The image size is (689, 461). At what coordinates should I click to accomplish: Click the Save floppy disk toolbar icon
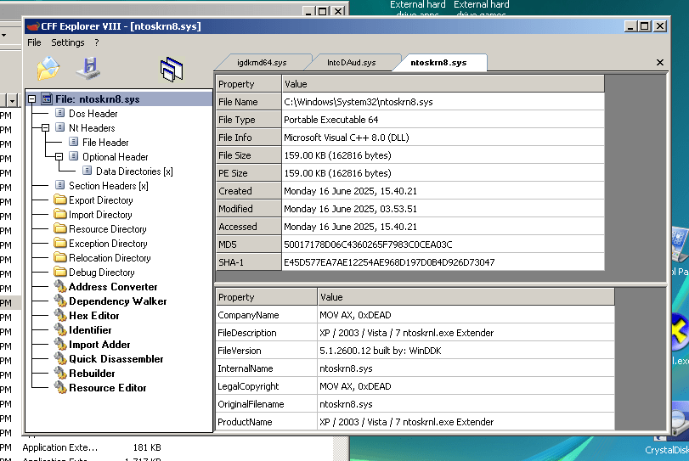[x=88, y=67]
